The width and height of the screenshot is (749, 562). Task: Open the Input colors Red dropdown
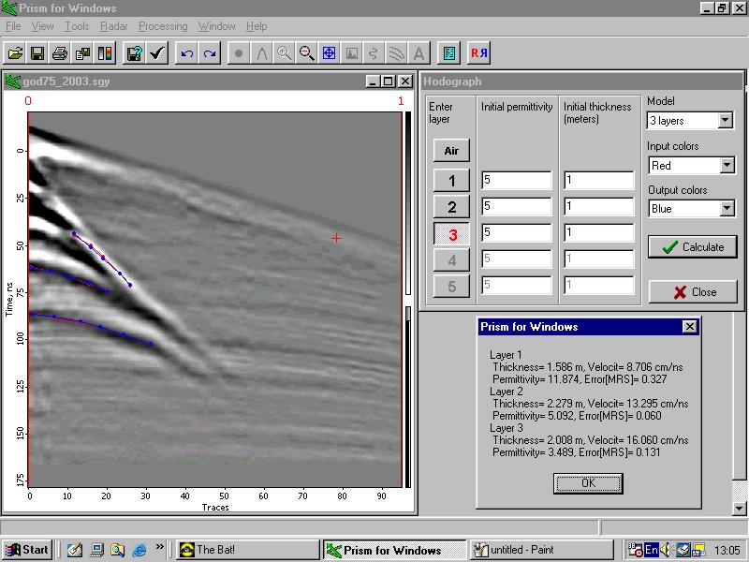727,166
